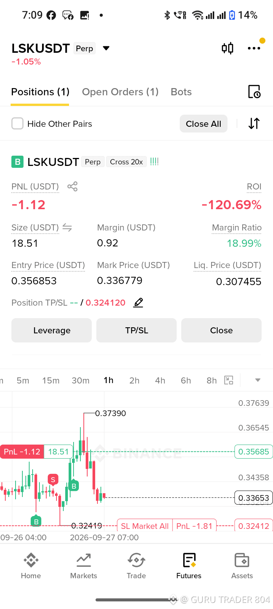The image size is (273, 609).
Task: Share PNL via share icon
Action: click(x=72, y=186)
